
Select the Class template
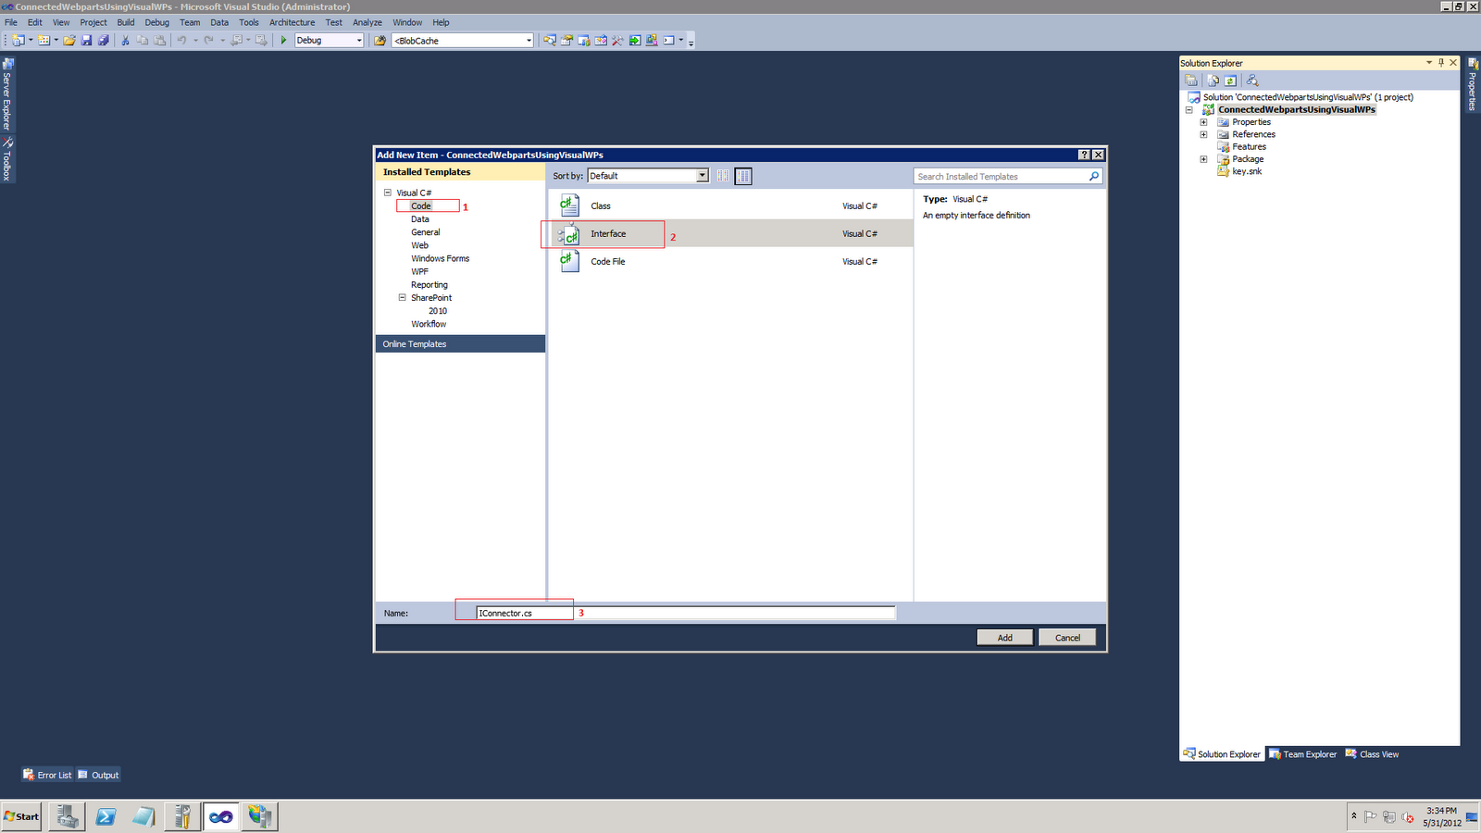(x=730, y=205)
